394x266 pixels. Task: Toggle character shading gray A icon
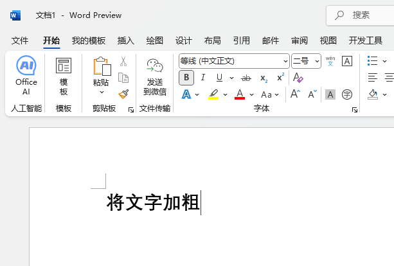pos(330,94)
